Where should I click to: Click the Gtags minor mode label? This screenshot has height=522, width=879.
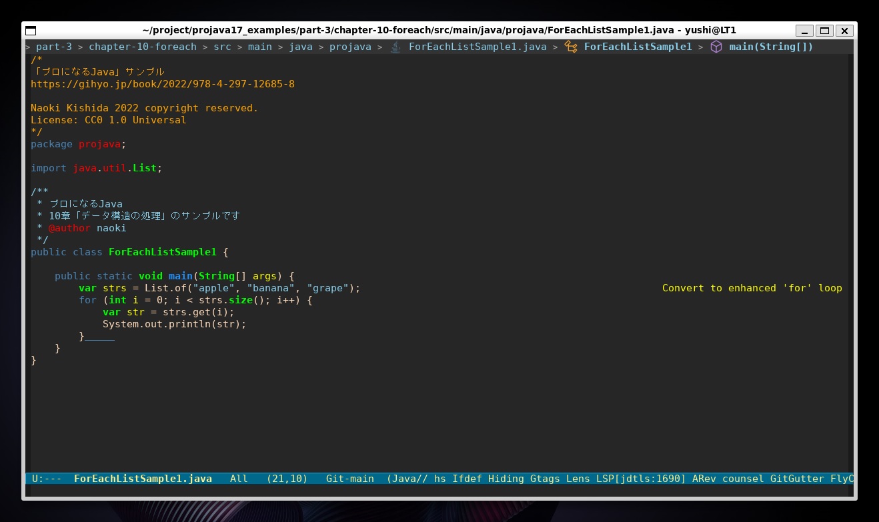click(545, 479)
